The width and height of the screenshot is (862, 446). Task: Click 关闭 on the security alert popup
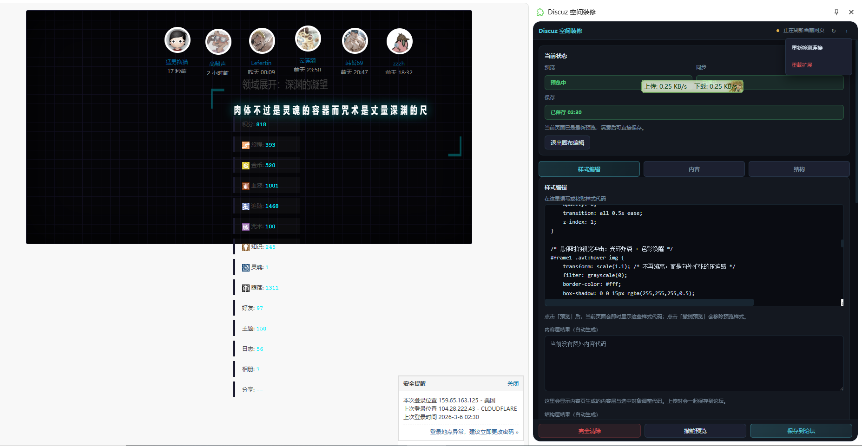(513, 384)
